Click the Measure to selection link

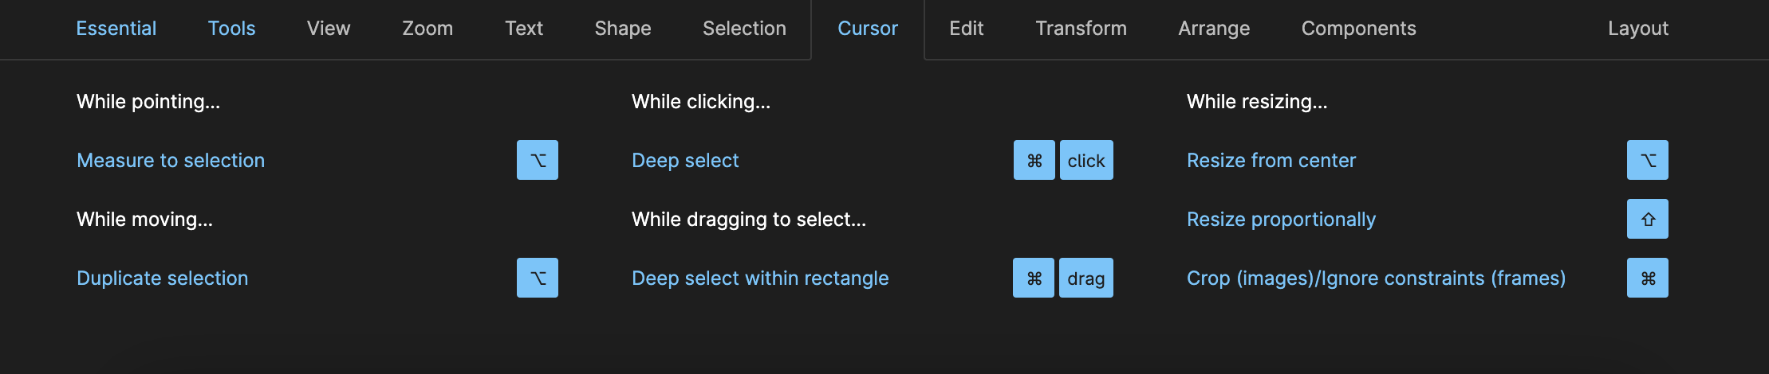coord(171,160)
